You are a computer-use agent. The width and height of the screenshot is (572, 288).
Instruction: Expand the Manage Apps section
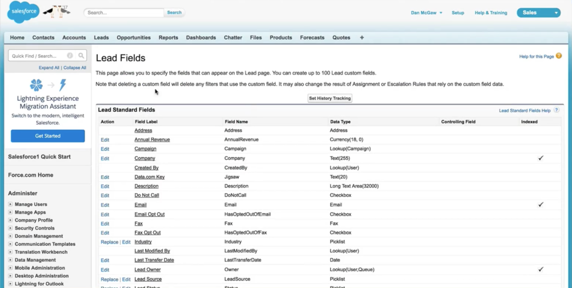(10, 212)
